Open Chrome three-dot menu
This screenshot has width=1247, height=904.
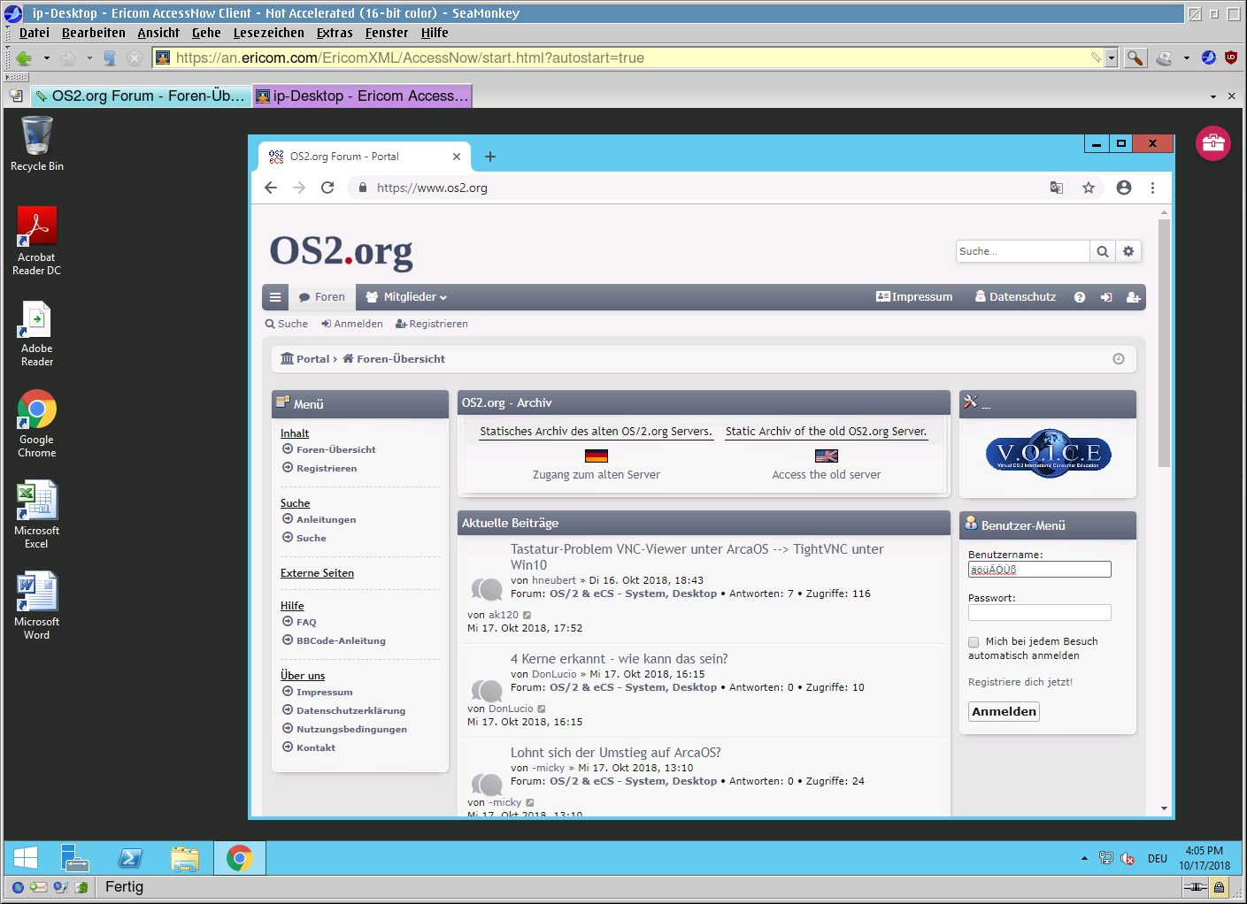[1152, 188]
